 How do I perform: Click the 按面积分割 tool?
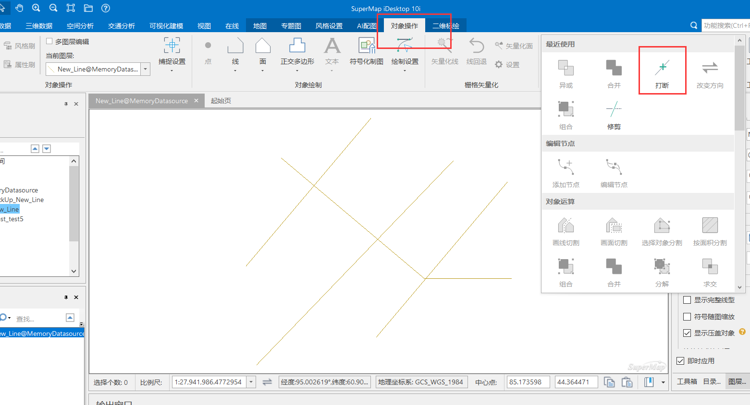point(710,231)
